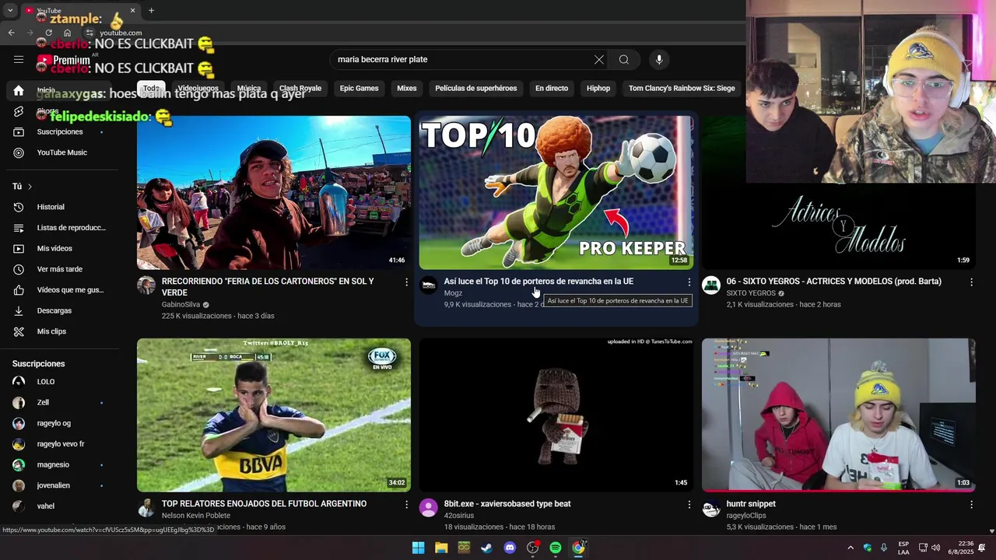This screenshot has width=996, height=560.
Task: Open options menu for SIXTO YEGROS video
Action: coord(971,282)
